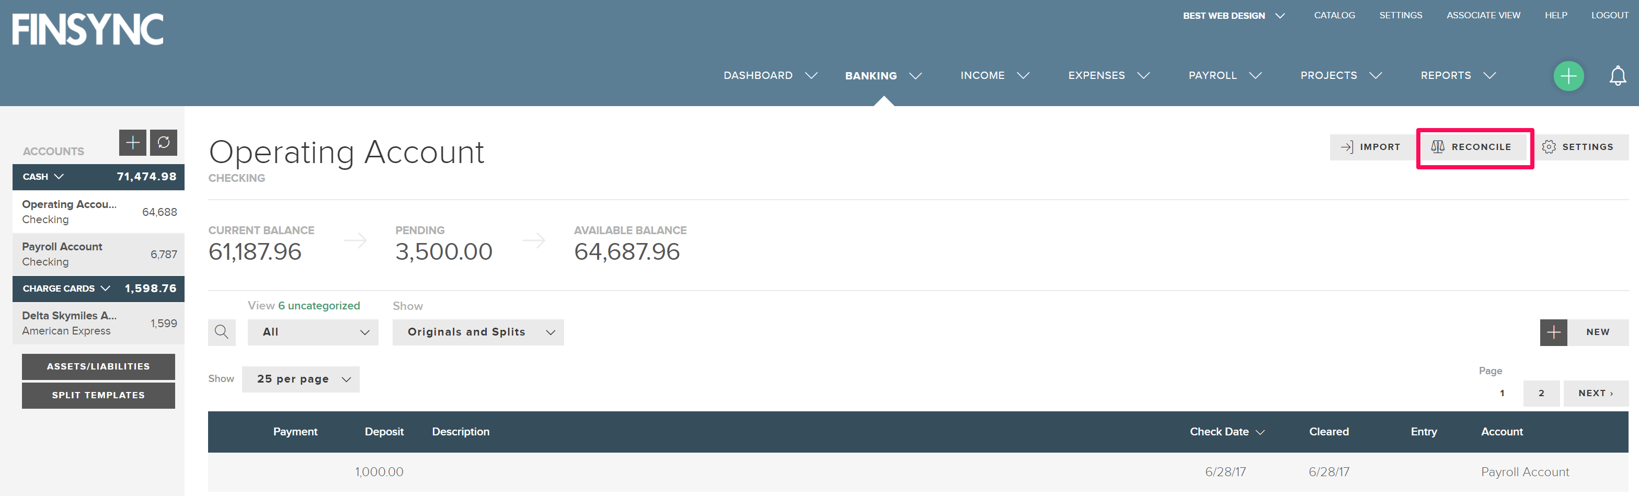Click the Cleared column header
Screen dimensions: 1639x496
1328,432
